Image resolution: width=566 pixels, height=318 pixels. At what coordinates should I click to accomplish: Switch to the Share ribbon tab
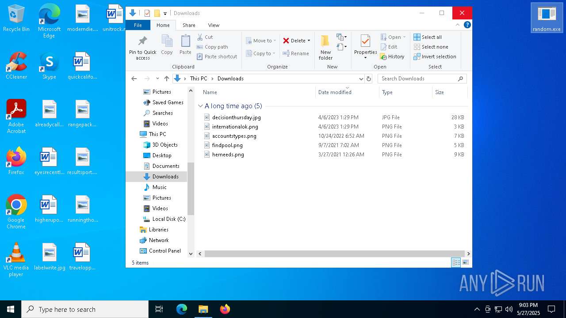click(x=189, y=25)
